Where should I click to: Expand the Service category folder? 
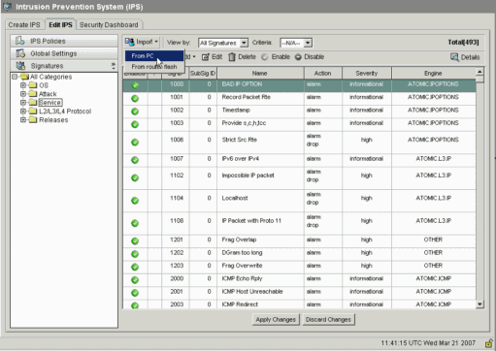(23, 103)
